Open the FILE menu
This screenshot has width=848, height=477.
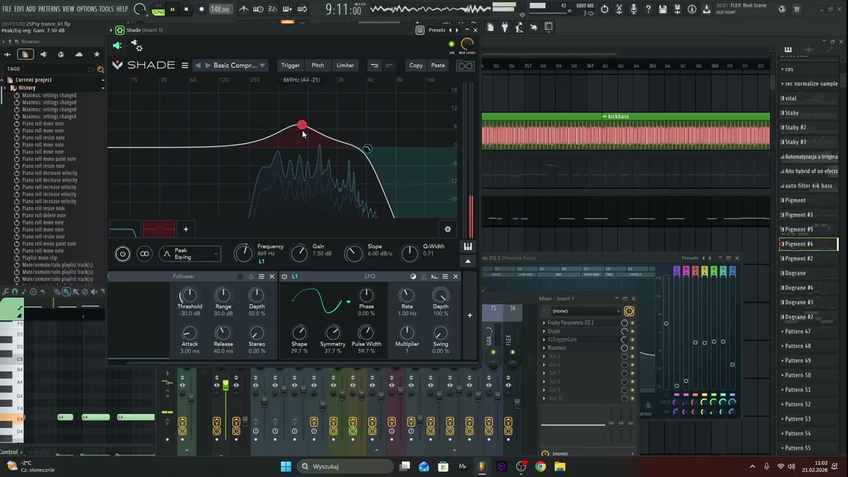pos(7,9)
